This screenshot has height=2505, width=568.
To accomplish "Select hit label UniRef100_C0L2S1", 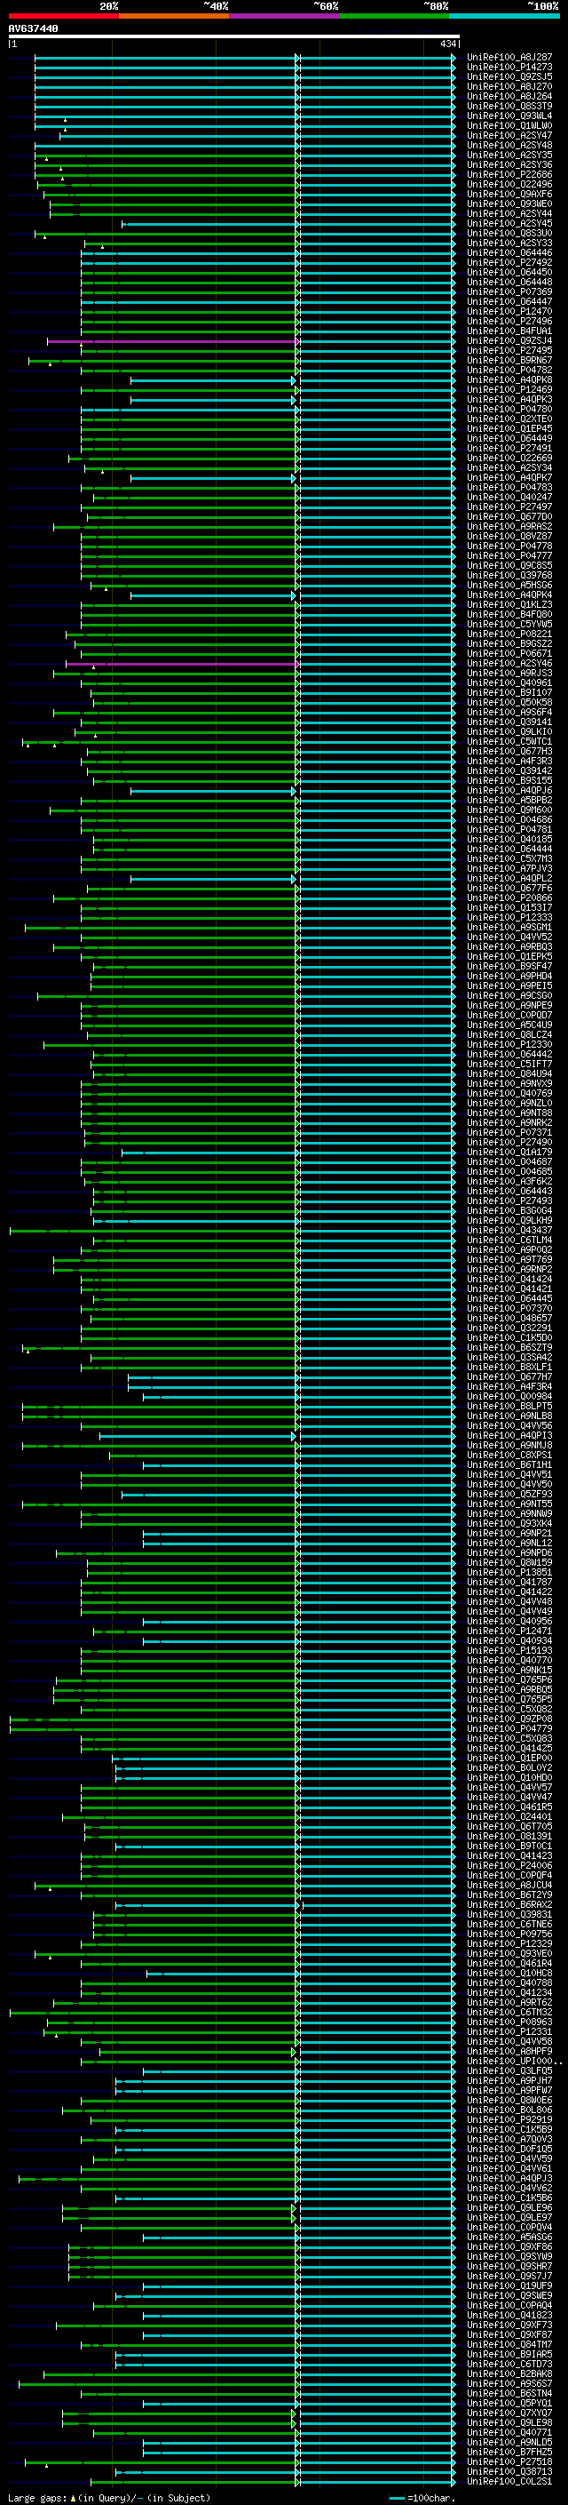I will 509,2482.
